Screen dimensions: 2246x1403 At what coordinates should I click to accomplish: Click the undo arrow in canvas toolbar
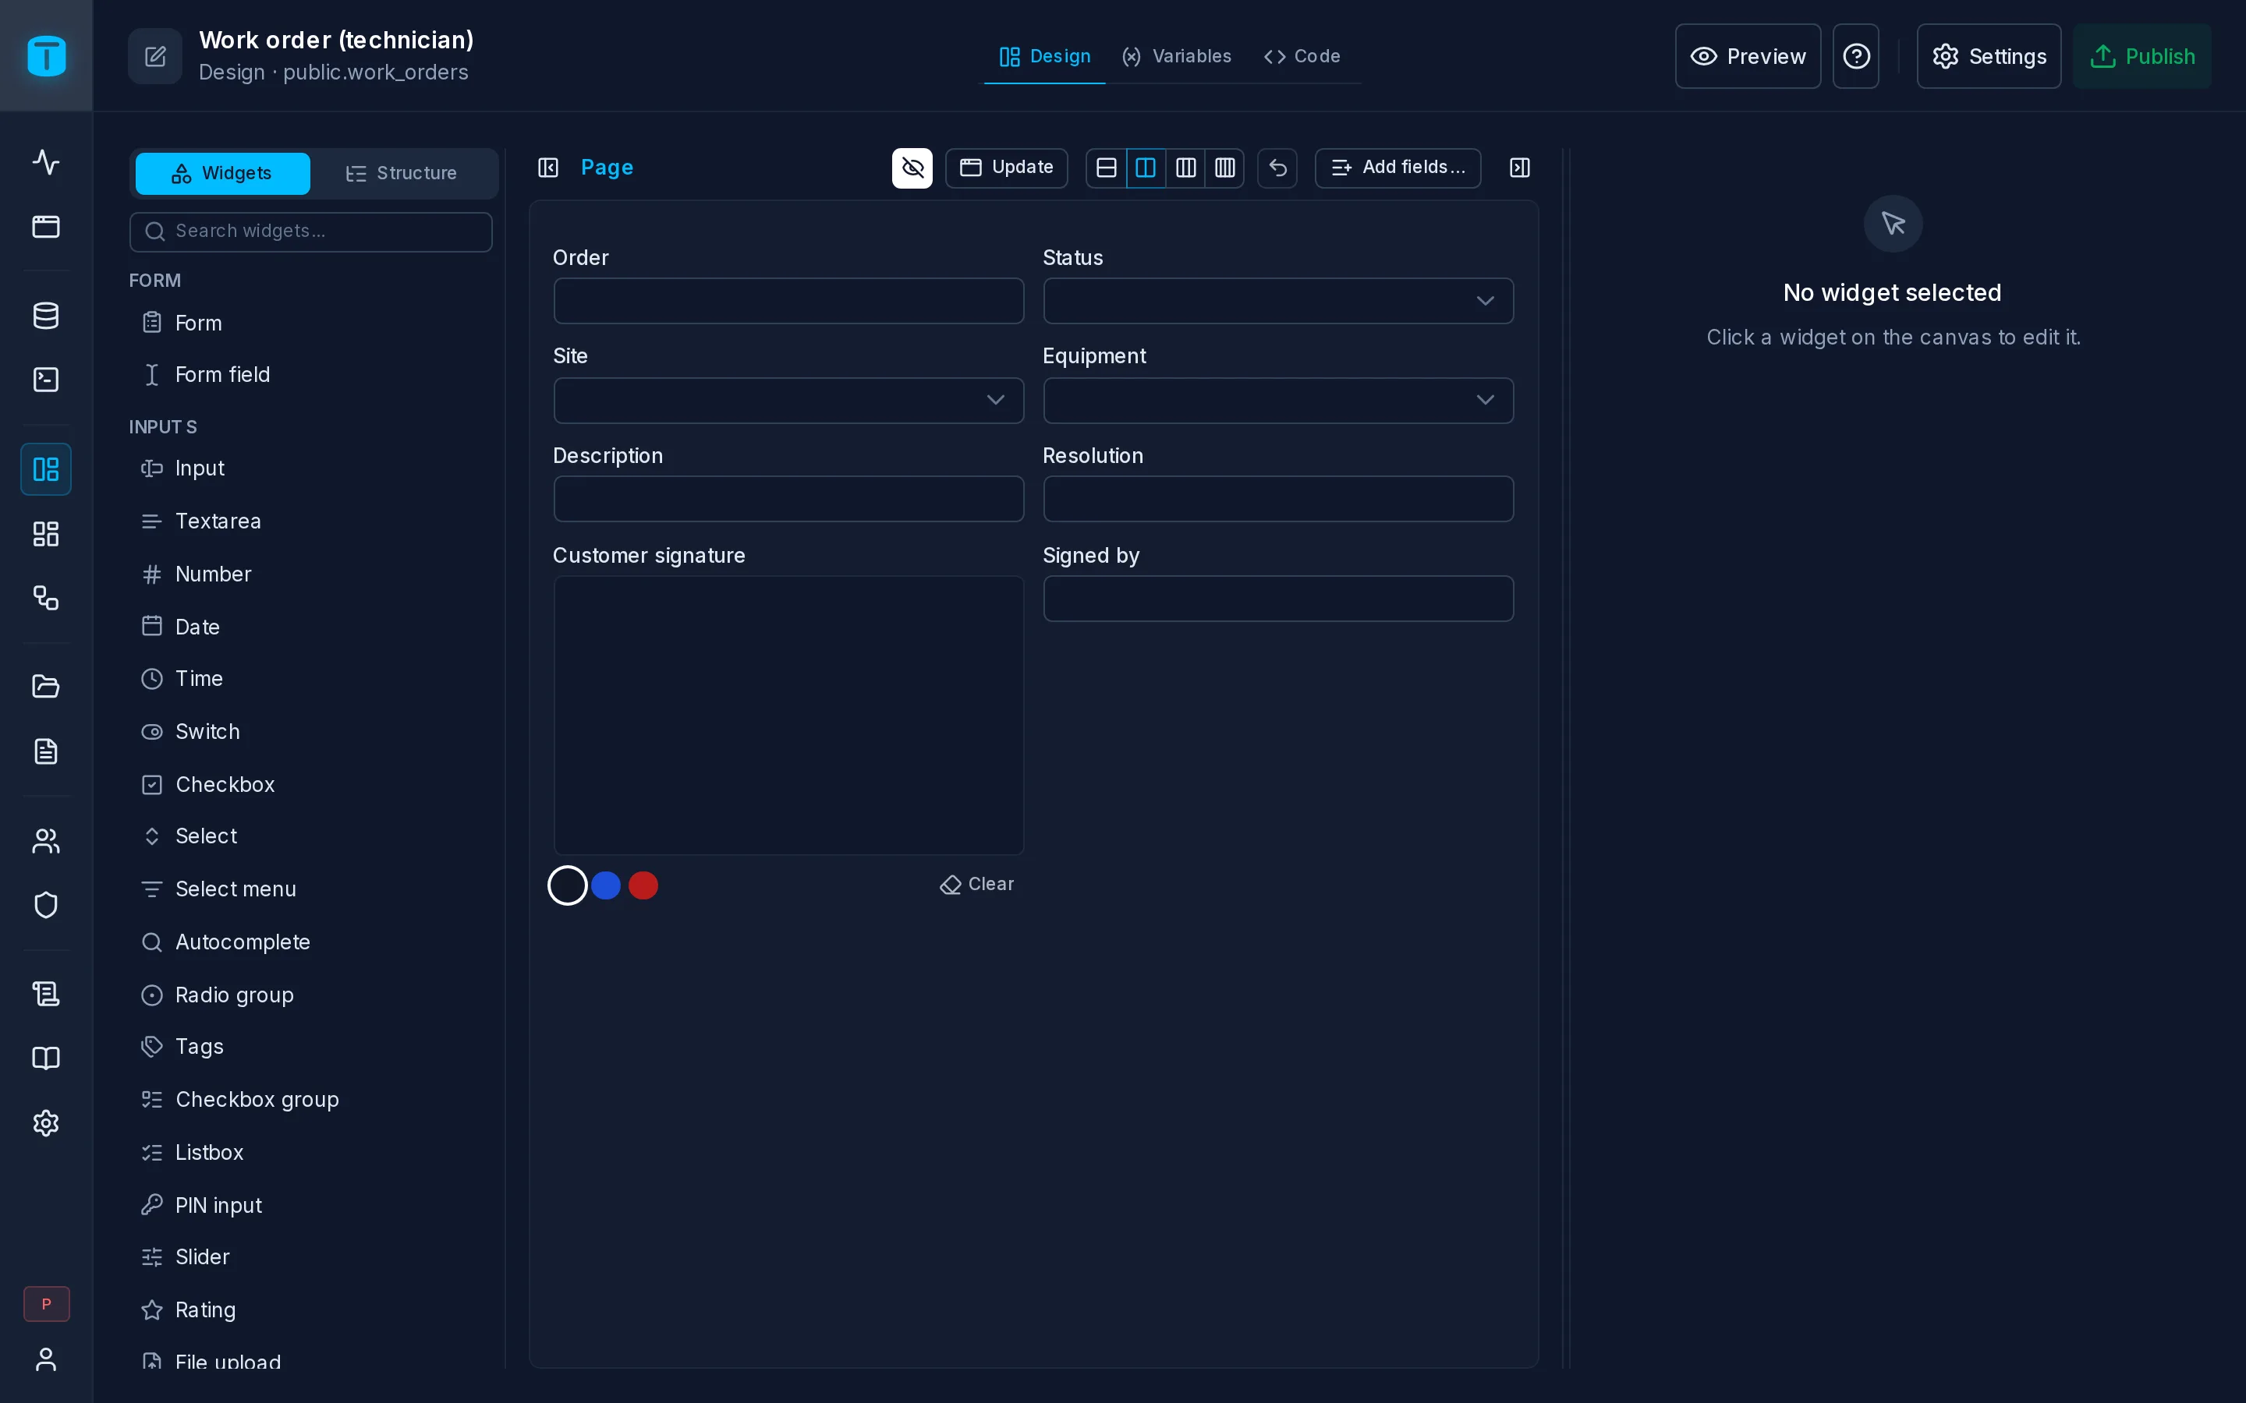pos(1277,168)
